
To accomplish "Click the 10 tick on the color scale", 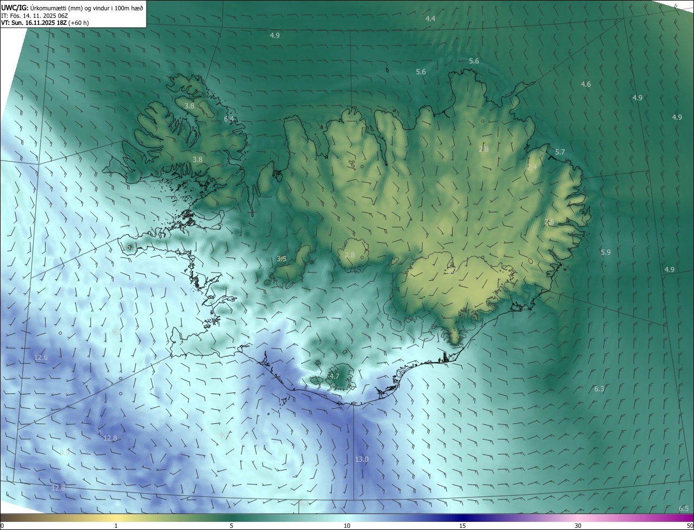I will click(347, 526).
